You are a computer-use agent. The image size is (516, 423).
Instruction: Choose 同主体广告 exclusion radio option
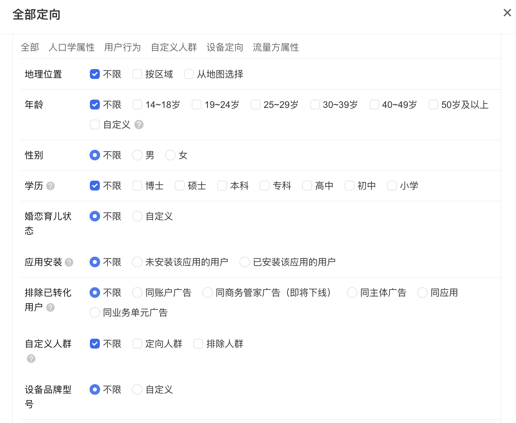pyautogui.click(x=352, y=293)
